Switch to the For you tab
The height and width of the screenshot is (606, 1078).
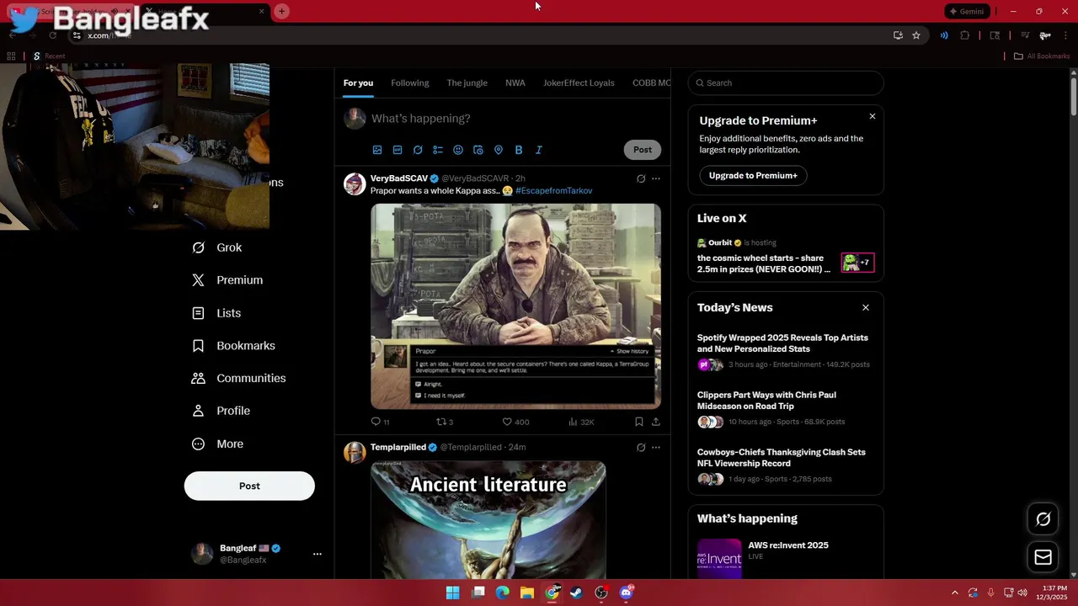pyautogui.click(x=358, y=82)
